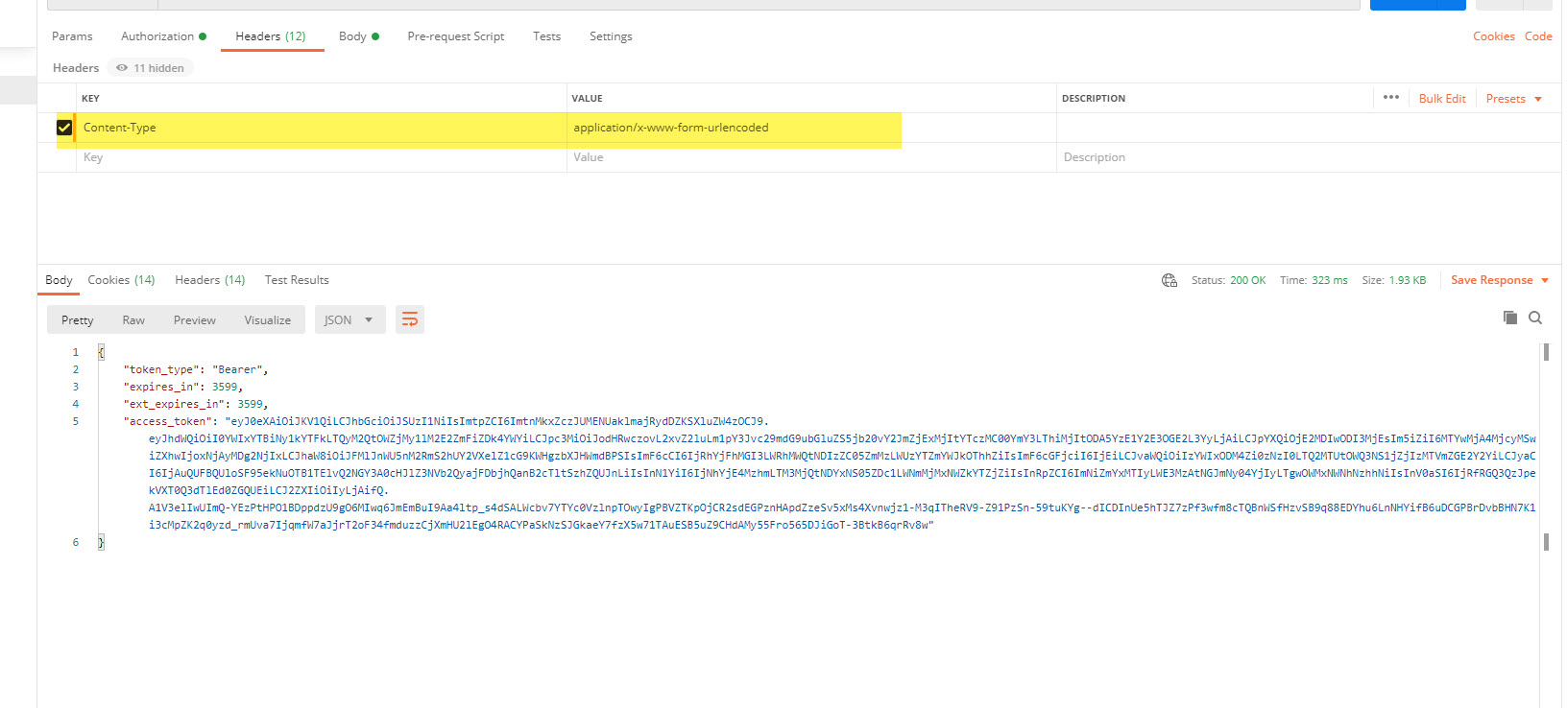Uncheck the Content-Type header checkbox
The width and height of the screenshot is (1567, 708).
pos(64,128)
